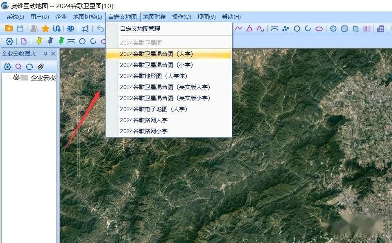This screenshot has width=392, height=243.
Task: Toggle auto-hide pin on the 企业云收藏夹 panel
Action: [46, 54]
